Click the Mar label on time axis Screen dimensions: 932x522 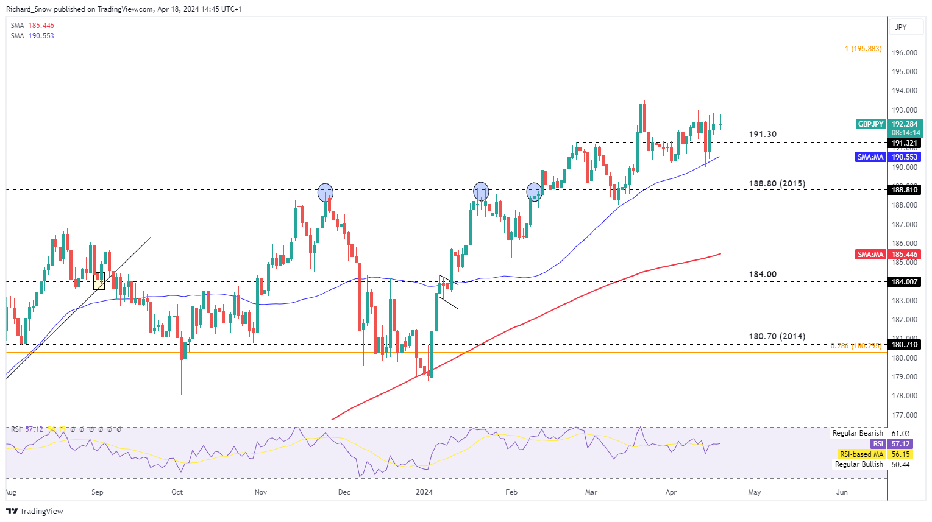(591, 492)
